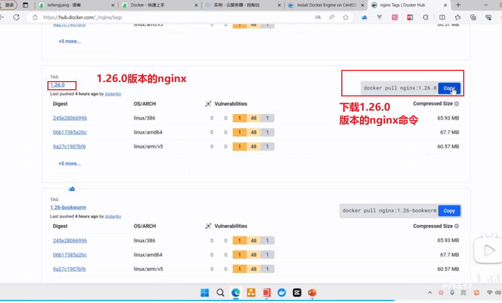Open Browser essentials heart icon

point(488,17)
